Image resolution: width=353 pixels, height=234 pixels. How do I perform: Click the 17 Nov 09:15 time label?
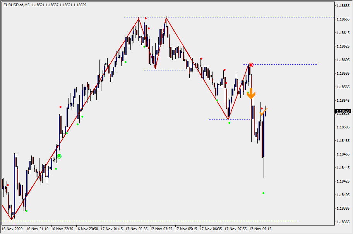click(x=260, y=229)
